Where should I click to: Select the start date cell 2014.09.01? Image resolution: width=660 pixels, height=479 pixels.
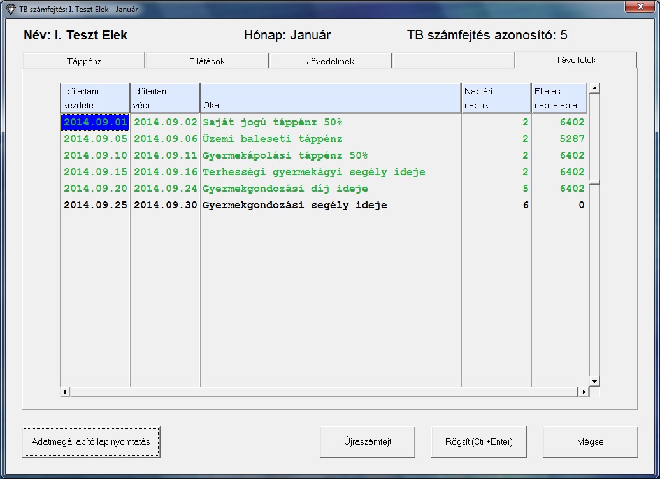[96, 122]
